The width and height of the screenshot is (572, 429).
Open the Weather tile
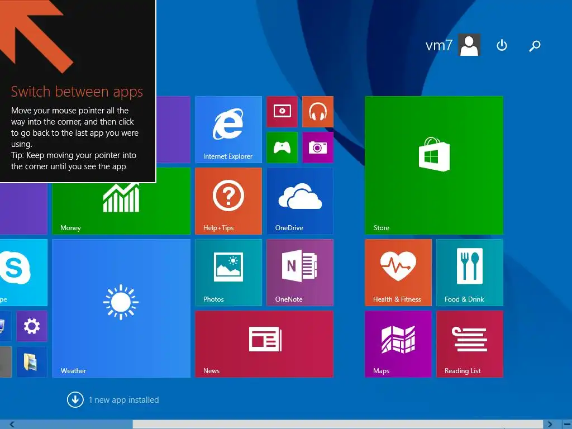121,308
